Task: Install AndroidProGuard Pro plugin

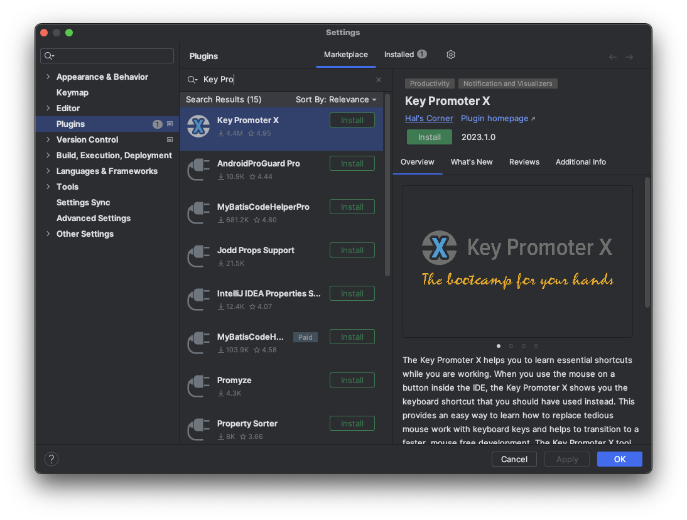Action: [x=352, y=164]
